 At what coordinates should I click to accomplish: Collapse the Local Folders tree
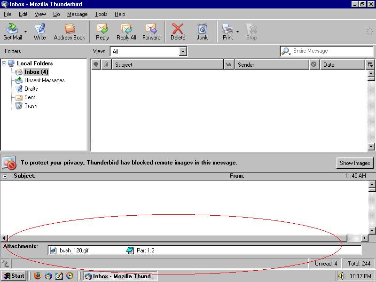tap(4, 63)
